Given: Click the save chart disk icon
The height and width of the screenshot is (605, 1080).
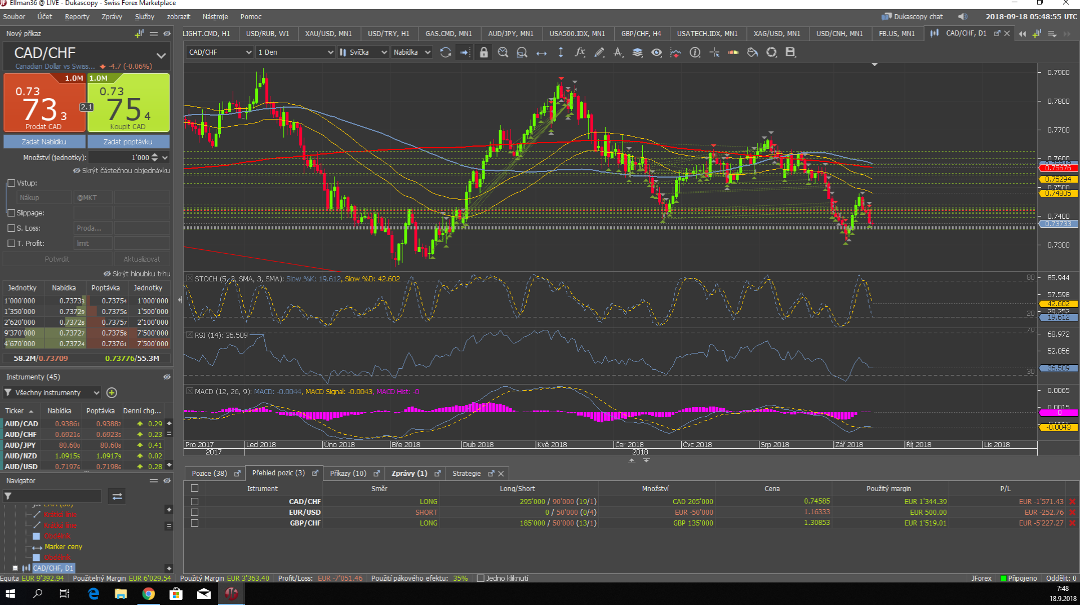Looking at the screenshot, I should tap(790, 52).
